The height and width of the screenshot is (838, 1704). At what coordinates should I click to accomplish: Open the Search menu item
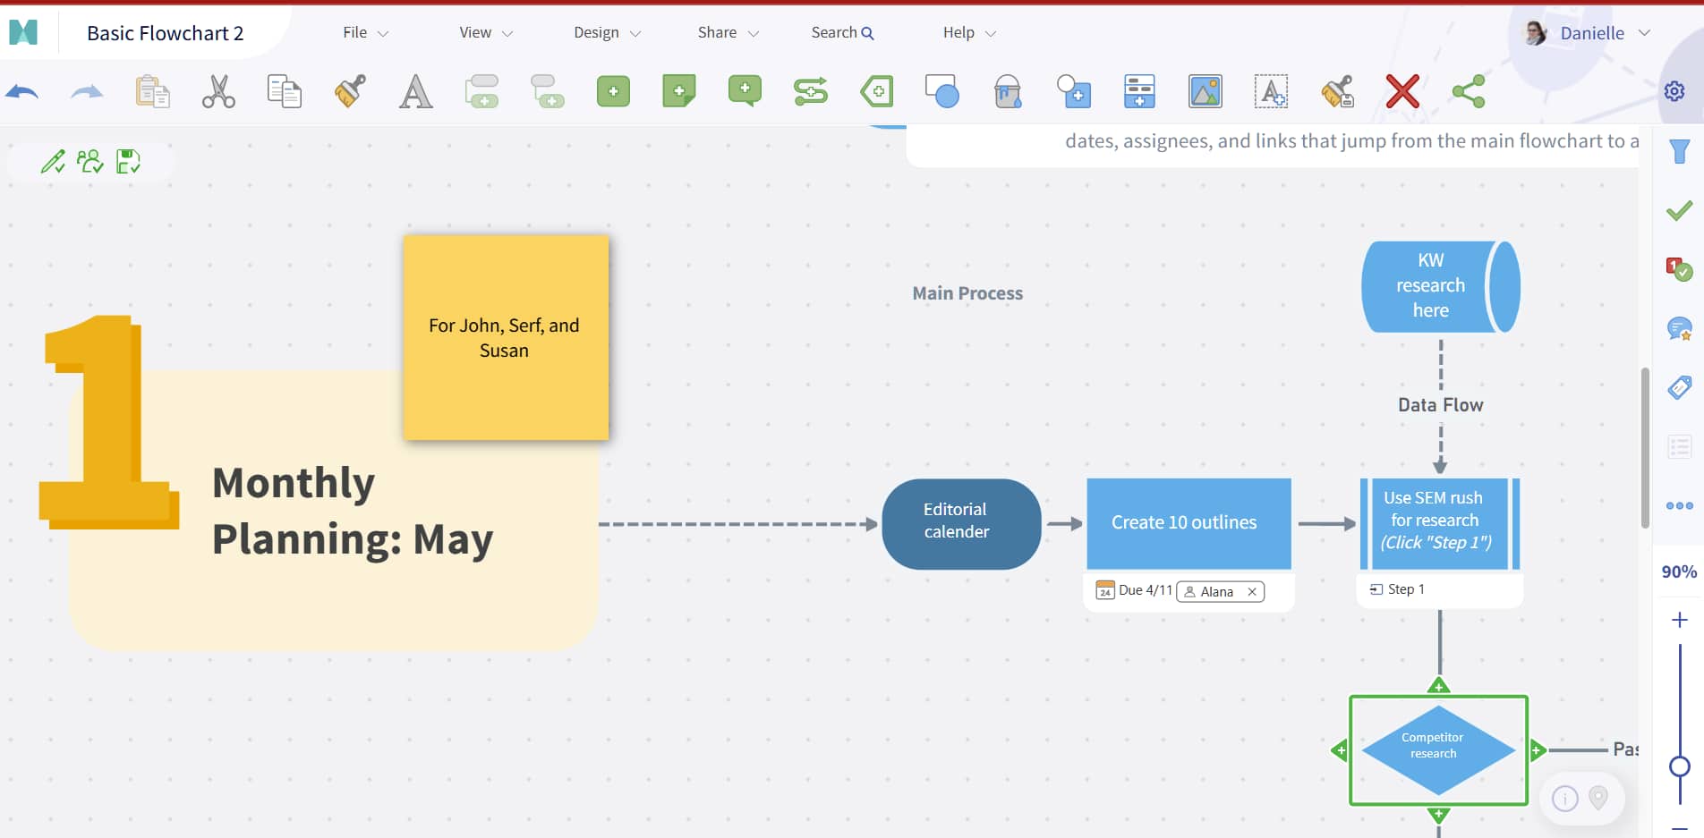point(841,33)
